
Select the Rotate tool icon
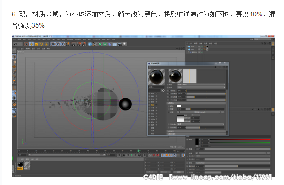coord(41,44)
